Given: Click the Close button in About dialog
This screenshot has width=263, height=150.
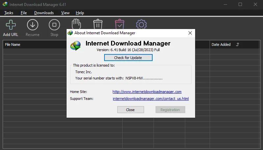Looking at the screenshot, I should pyautogui.click(x=131, y=109).
